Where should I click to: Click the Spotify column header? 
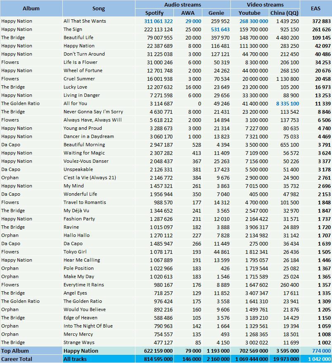(x=154, y=13)
